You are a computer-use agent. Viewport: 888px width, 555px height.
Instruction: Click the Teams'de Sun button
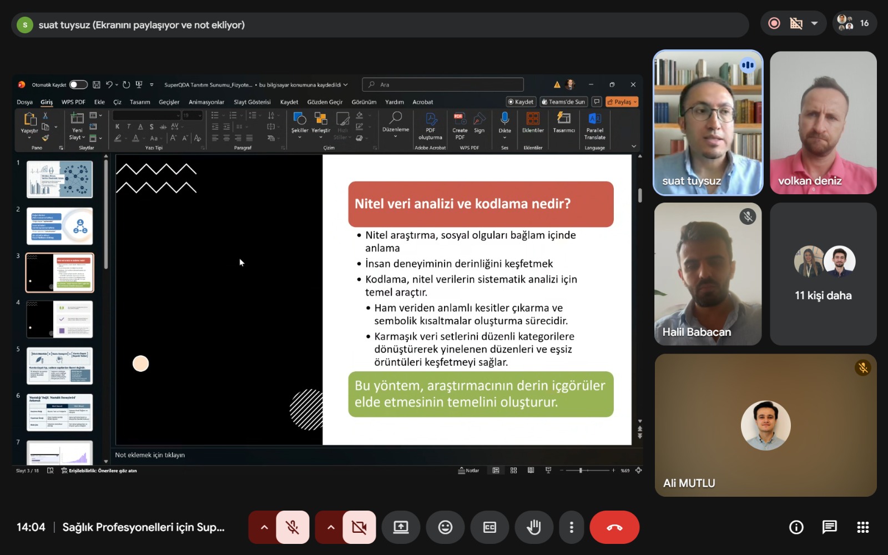tap(563, 102)
